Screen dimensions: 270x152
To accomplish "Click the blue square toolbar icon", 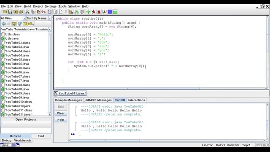I will pyautogui.click(x=110, y=12).
